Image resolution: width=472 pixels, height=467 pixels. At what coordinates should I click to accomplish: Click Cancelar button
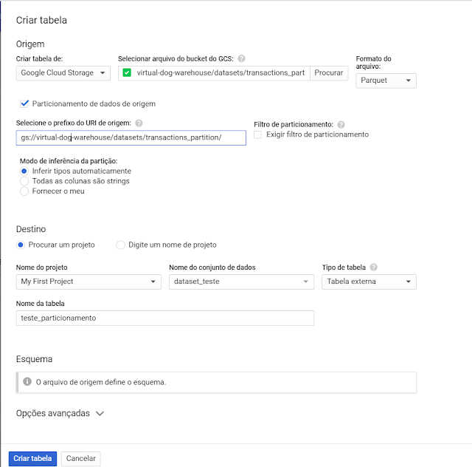80,459
